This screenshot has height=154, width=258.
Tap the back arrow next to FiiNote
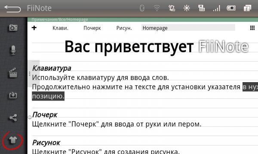12,9
